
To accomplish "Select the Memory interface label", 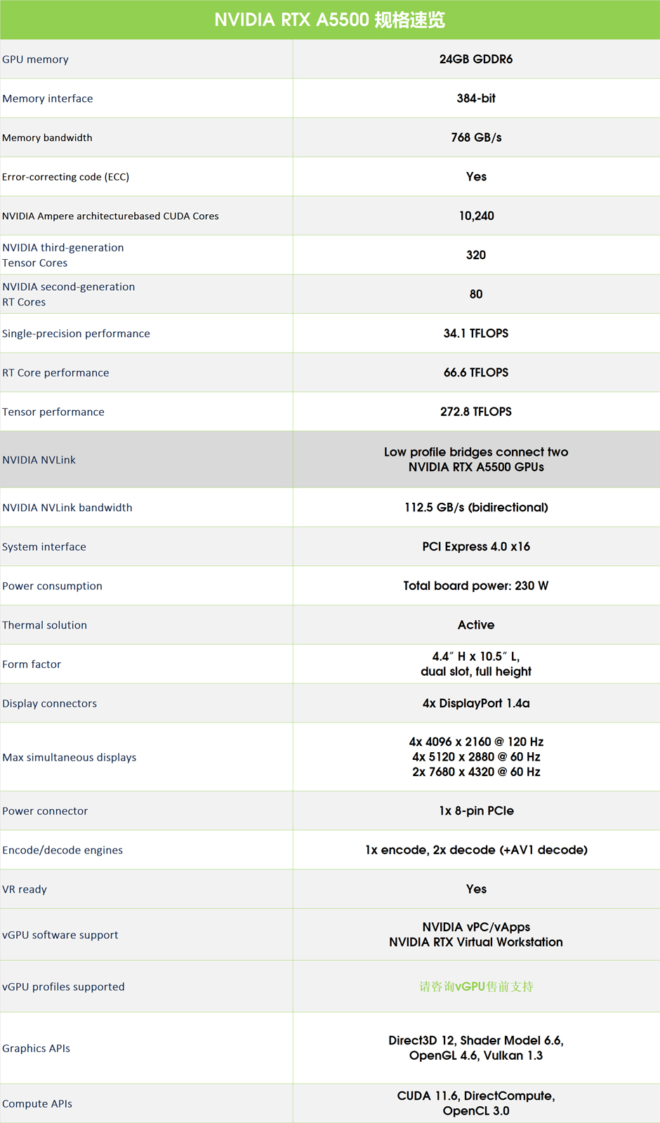I will coord(47,98).
